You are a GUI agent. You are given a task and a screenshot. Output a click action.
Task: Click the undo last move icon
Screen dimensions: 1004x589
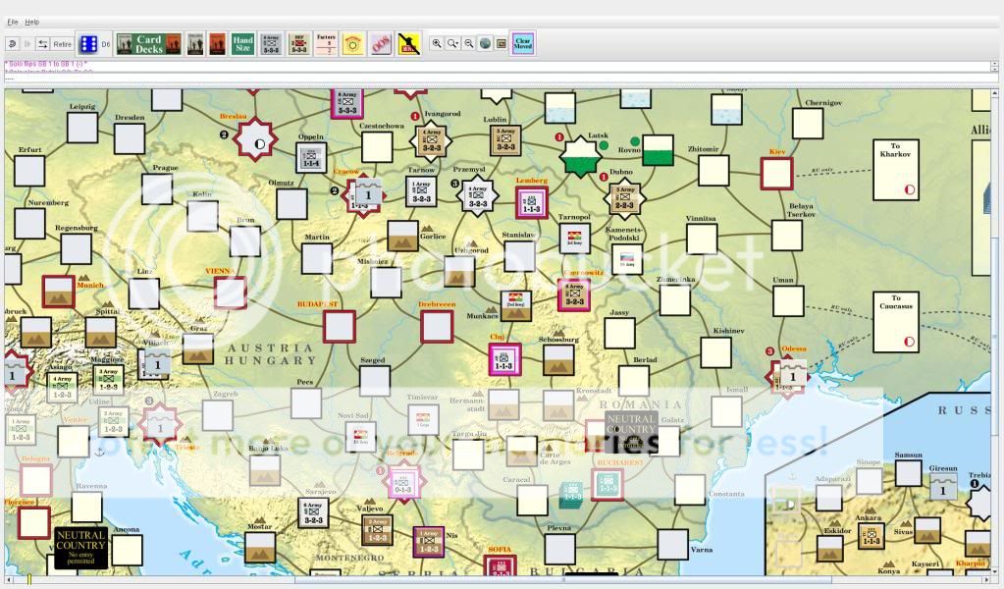12,43
